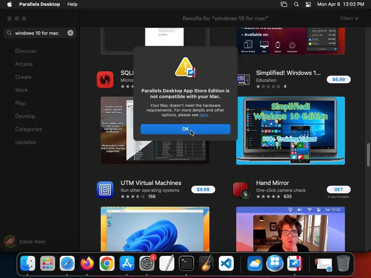Open the 'UTM Virtual Machines' title
371x278 pixels.
point(151,183)
